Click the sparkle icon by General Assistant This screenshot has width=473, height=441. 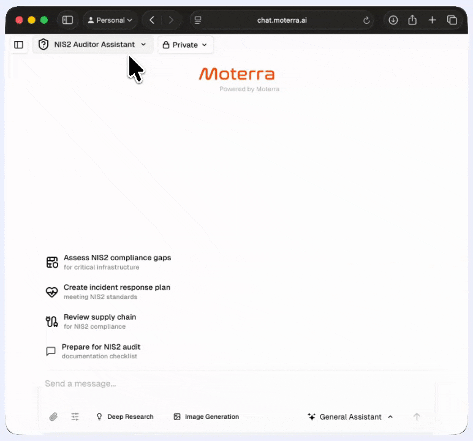point(312,417)
